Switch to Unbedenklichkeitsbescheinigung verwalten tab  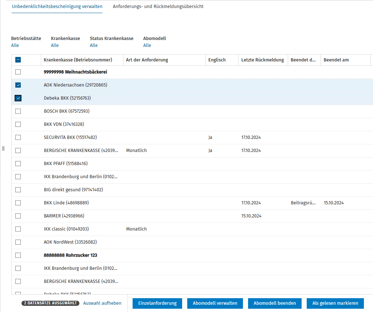[57, 7]
